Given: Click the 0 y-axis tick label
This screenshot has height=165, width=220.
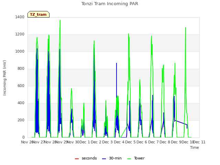Looking at the screenshot, I should click(x=23, y=137).
